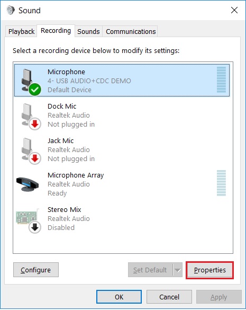Viewport: 246px width, 310px height.
Task: Click the Sound speaker icon in title bar
Action: click(11, 10)
